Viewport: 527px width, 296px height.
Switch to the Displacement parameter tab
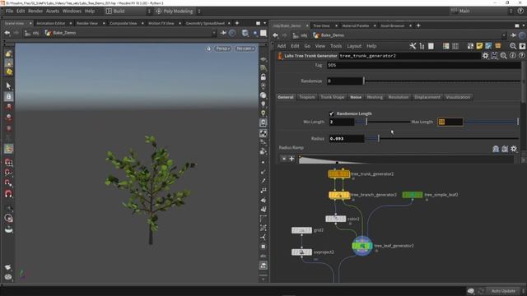427,97
